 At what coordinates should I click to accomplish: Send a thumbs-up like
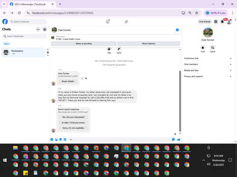point(179,139)
